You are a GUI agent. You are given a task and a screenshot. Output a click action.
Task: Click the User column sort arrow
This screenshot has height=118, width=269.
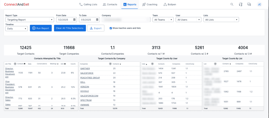click(146, 64)
